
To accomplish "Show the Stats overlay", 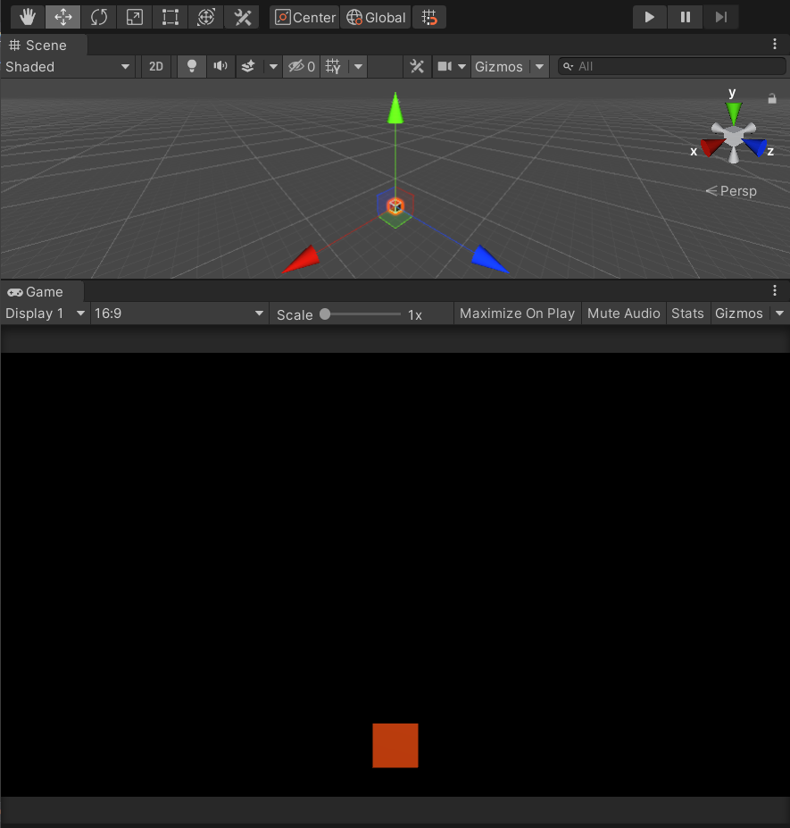I will click(x=687, y=313).
